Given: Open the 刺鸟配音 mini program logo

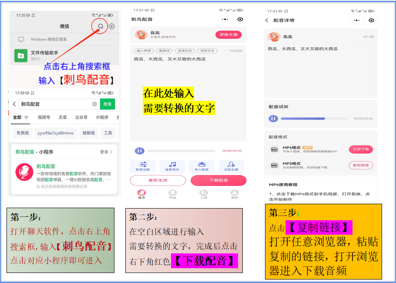Looking at the screenshot, I should (x=24, y=172).
